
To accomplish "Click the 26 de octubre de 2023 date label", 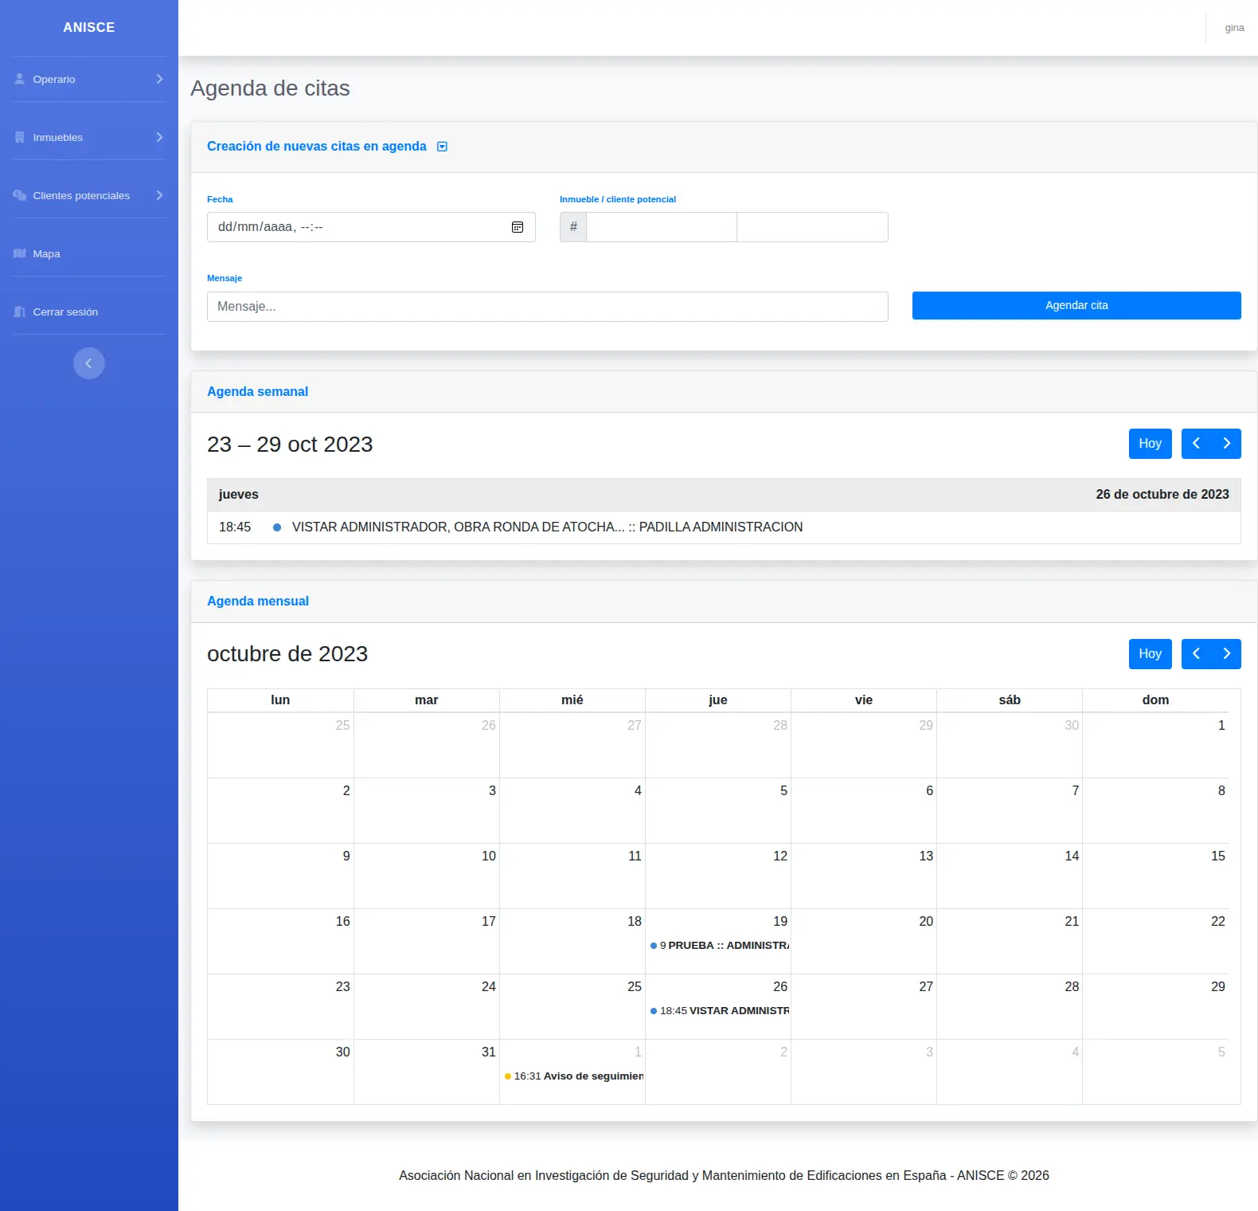I will (x=1162, y=495).
